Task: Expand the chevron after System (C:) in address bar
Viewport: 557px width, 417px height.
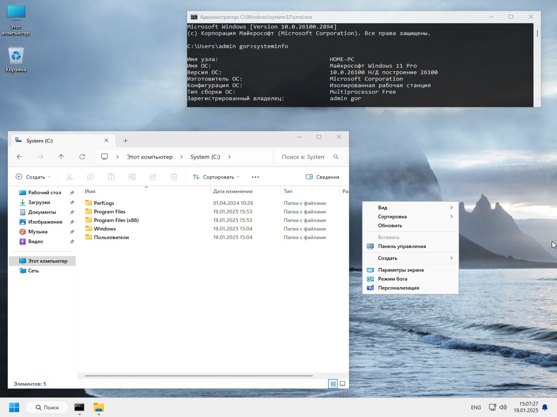Action: [x=229, y=157]
